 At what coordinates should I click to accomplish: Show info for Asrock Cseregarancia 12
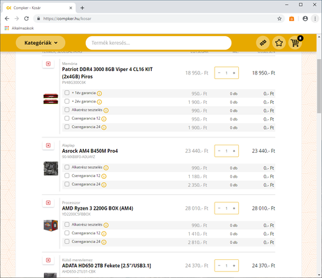104,176
